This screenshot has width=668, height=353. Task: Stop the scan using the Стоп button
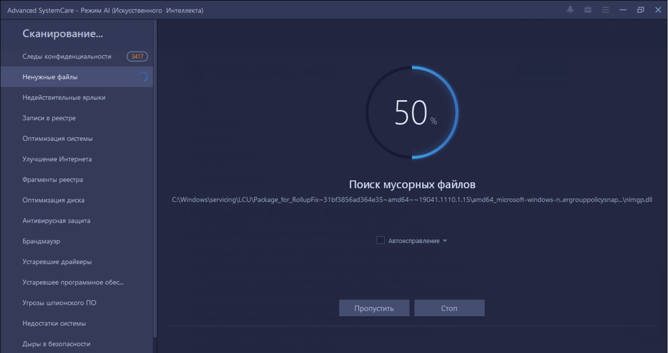coord(449,307)
